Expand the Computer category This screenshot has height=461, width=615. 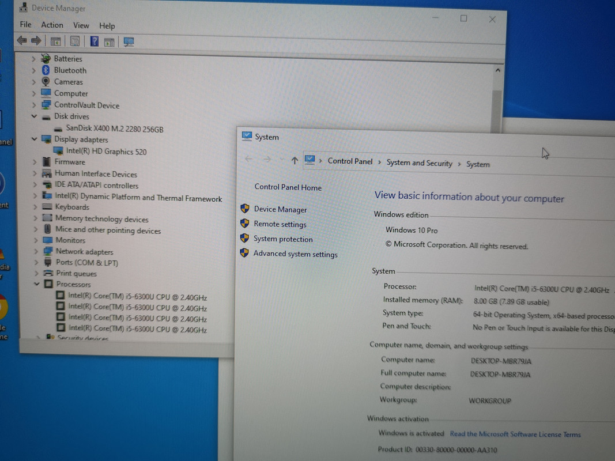pos(34,94)
